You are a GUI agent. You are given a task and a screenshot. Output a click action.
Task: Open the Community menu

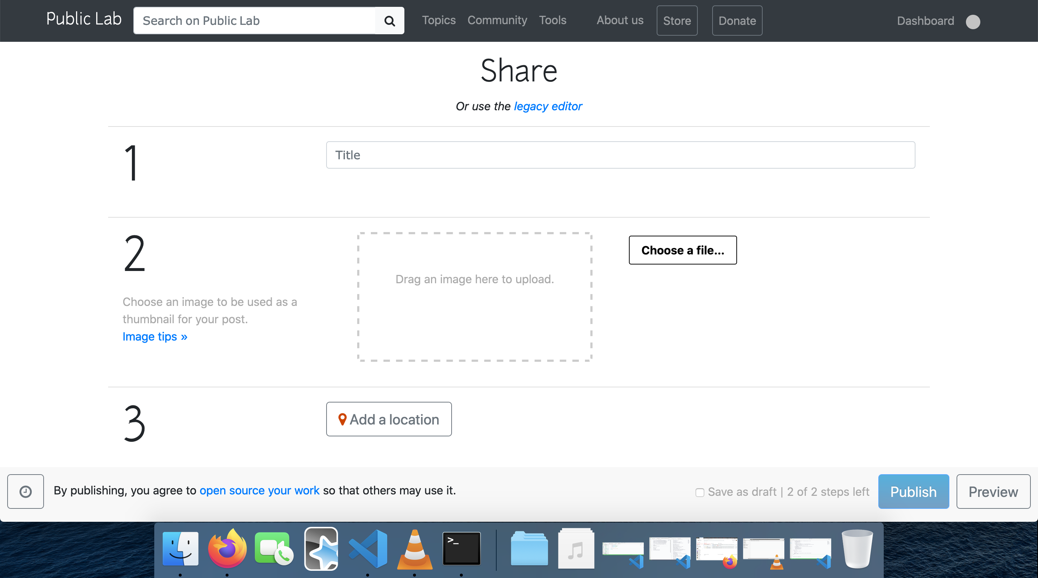coord(497,20)
